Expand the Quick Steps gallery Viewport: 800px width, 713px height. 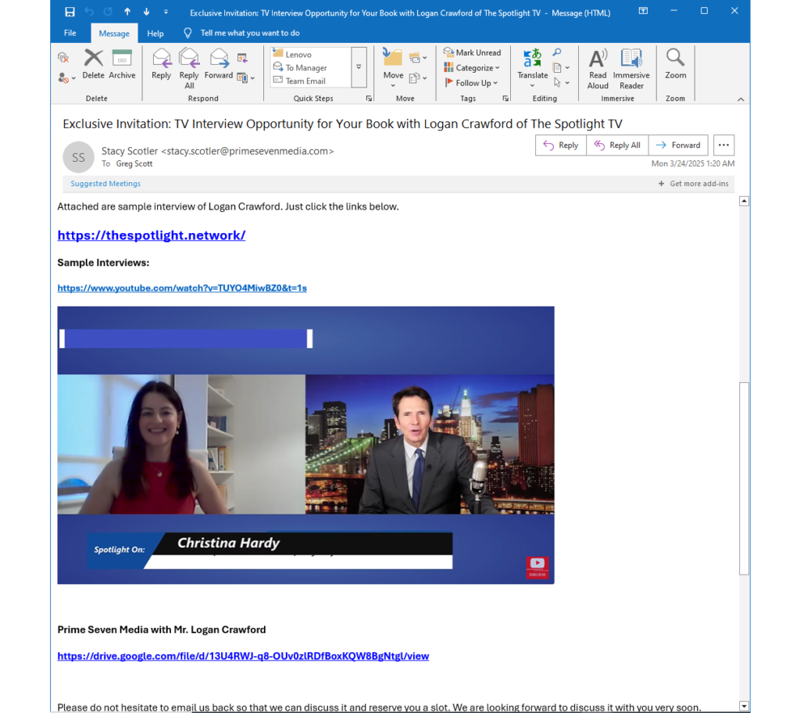(x=359, y=67)
